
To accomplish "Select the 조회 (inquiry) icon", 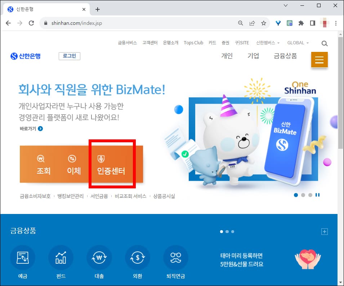I will 43,164.
